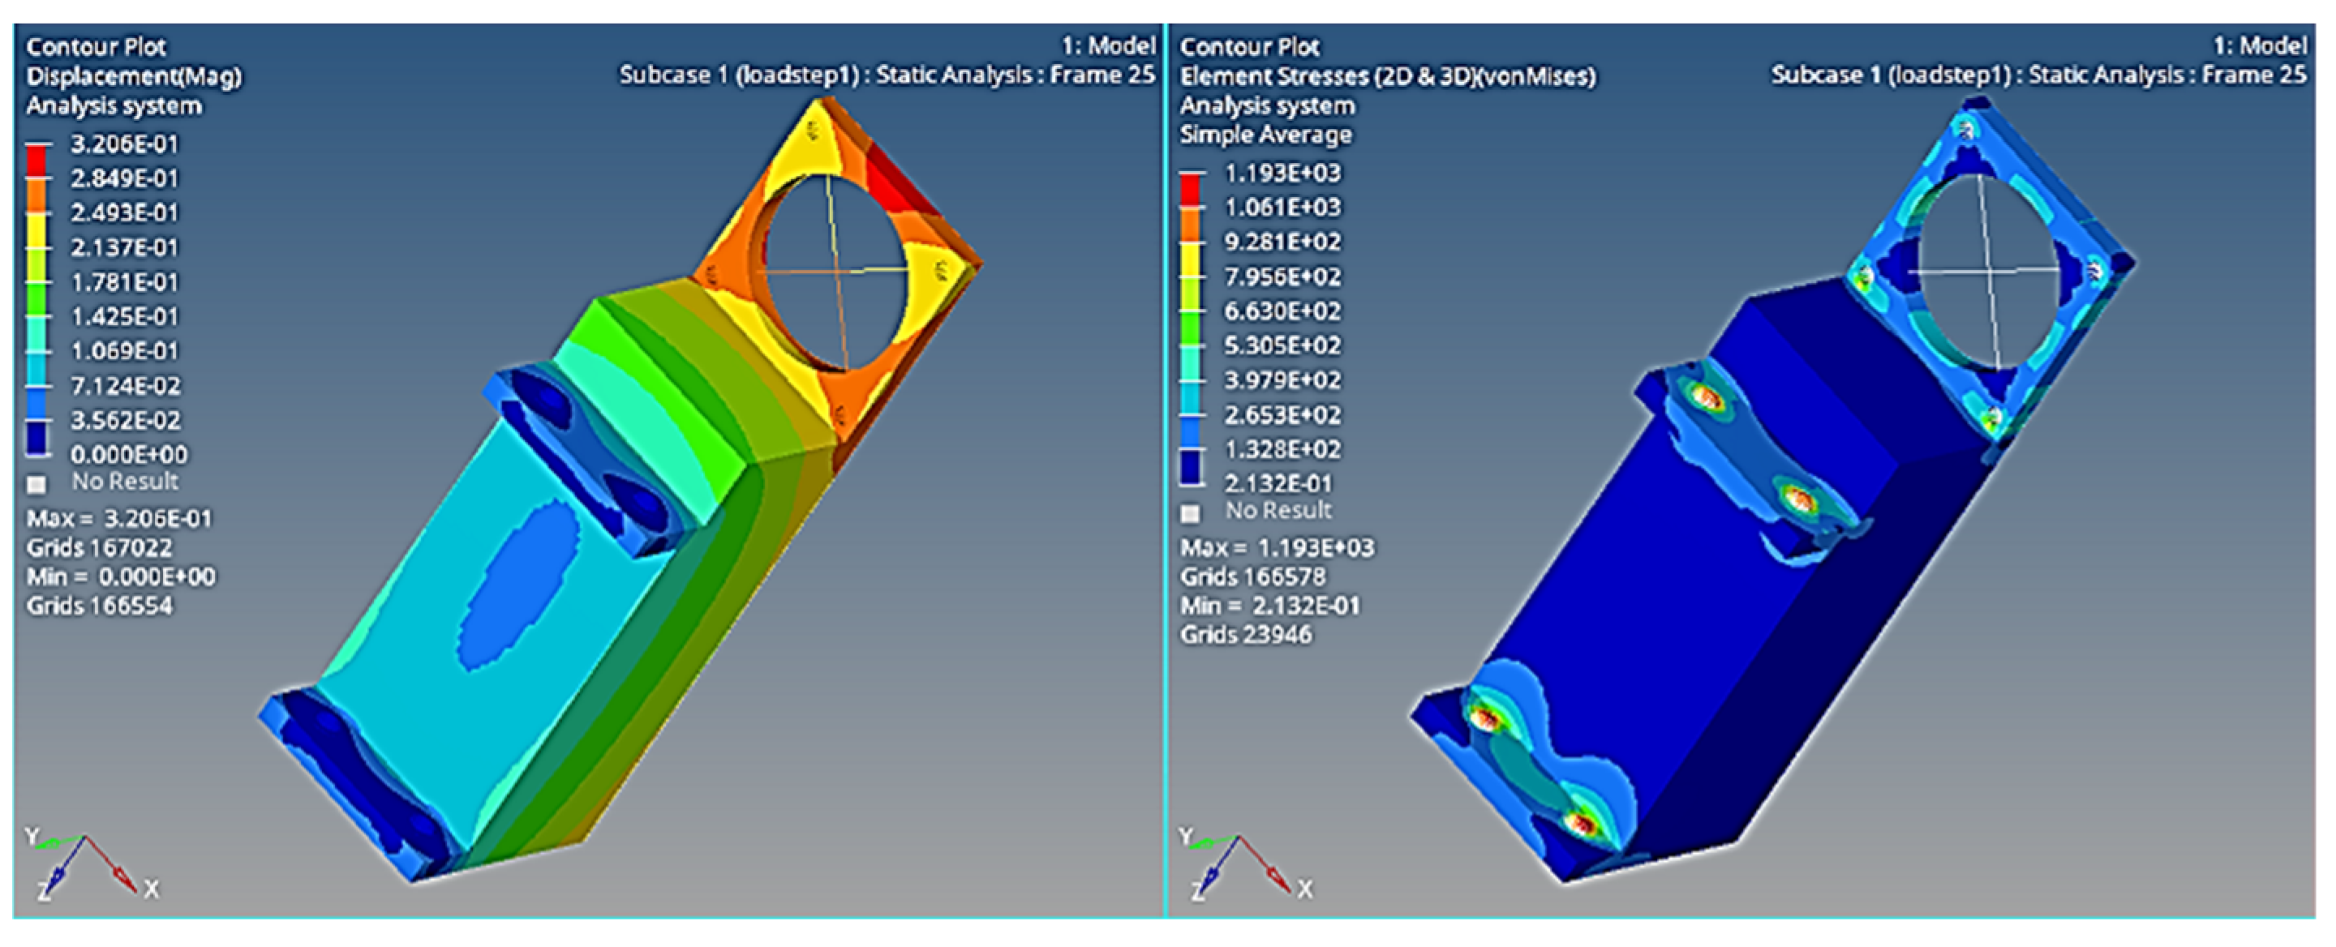Click the '1: Model' label in the stress pane

click(2261, 45)
